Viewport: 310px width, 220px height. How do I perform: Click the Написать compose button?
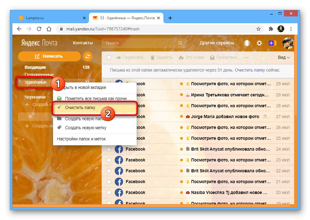[49, 56]
